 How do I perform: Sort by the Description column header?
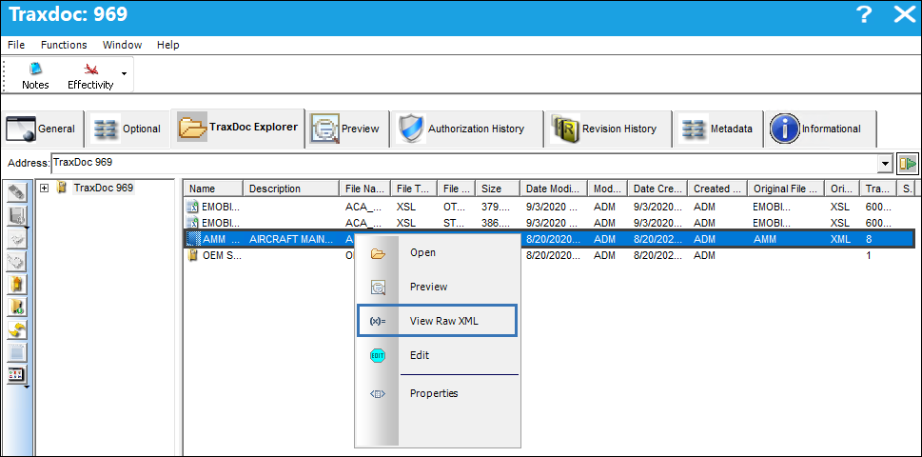pyautogui.click(x=291, y=189)
